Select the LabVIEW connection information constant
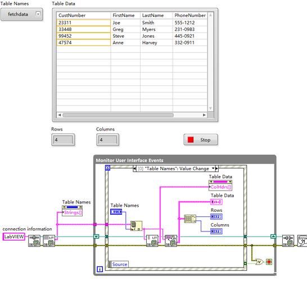Screen dimensions: 307x281 coord(14,237)
